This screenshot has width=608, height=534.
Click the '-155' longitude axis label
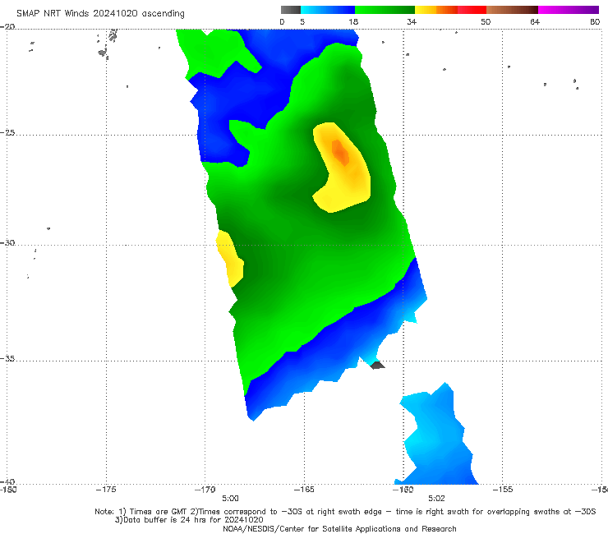pos(503,490)
